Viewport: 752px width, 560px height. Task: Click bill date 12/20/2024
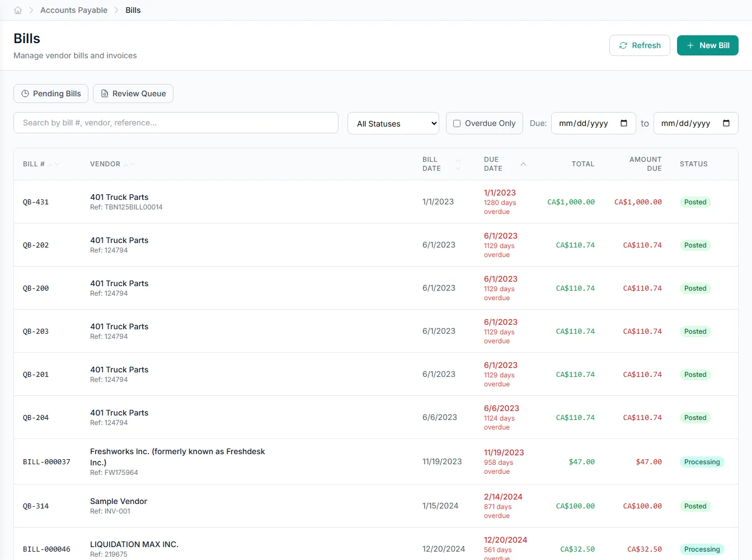(x=444, y=549)
